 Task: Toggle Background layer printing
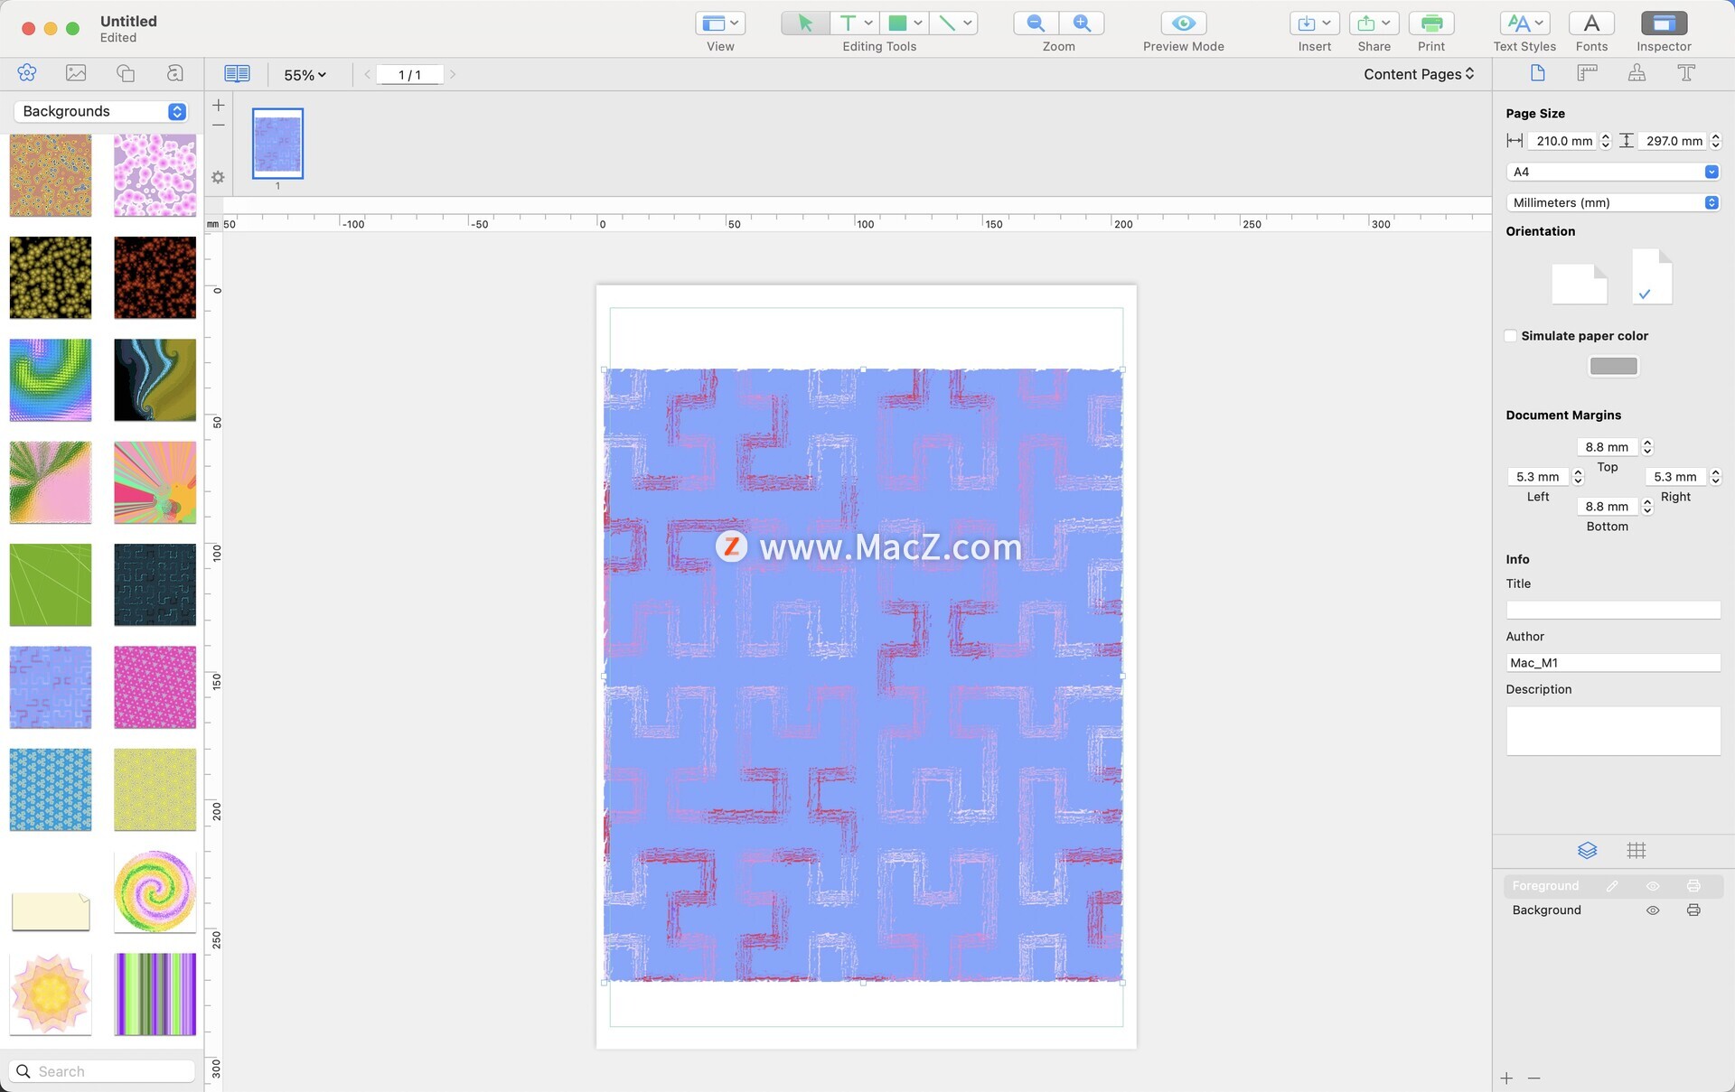[x=1693, y=910]
